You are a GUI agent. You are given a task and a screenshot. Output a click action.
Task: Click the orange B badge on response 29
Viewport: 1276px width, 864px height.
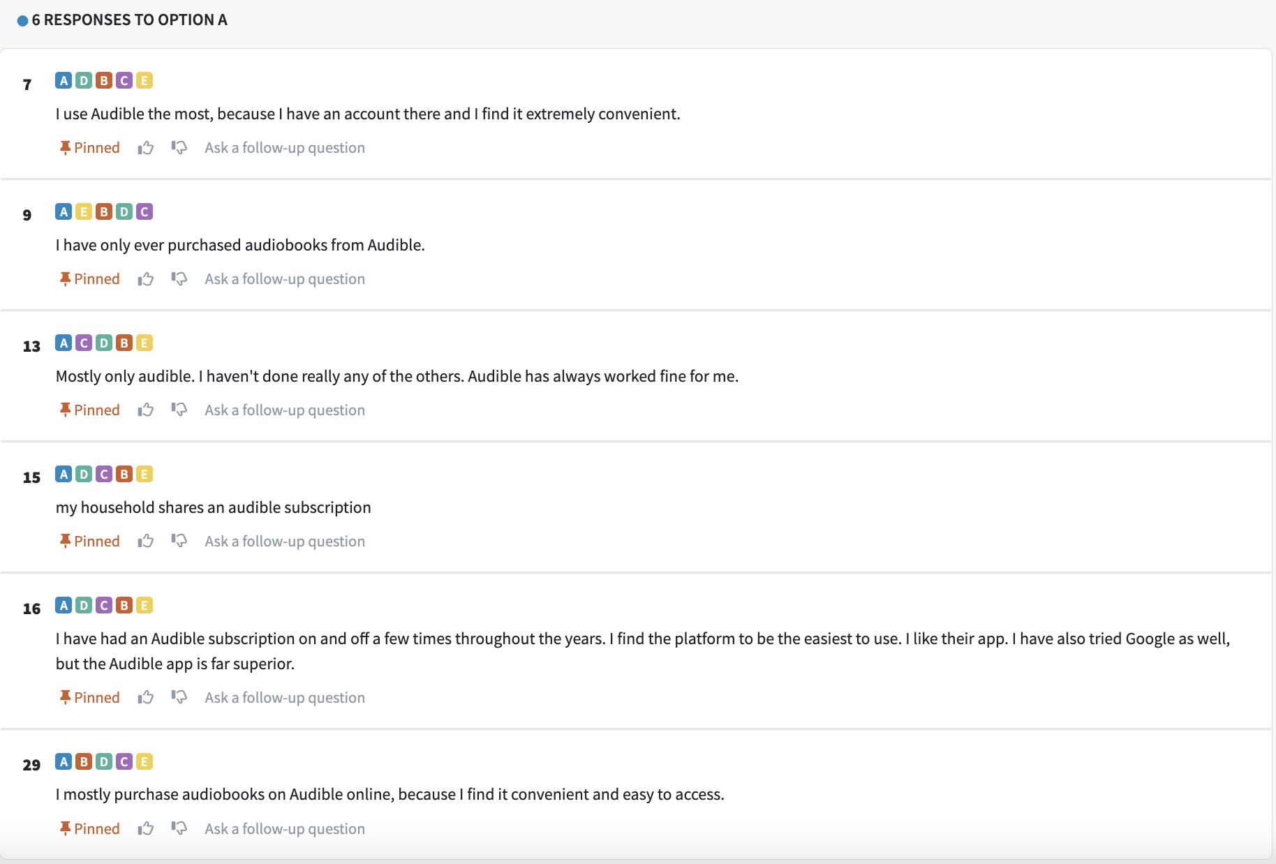point(84,761)
